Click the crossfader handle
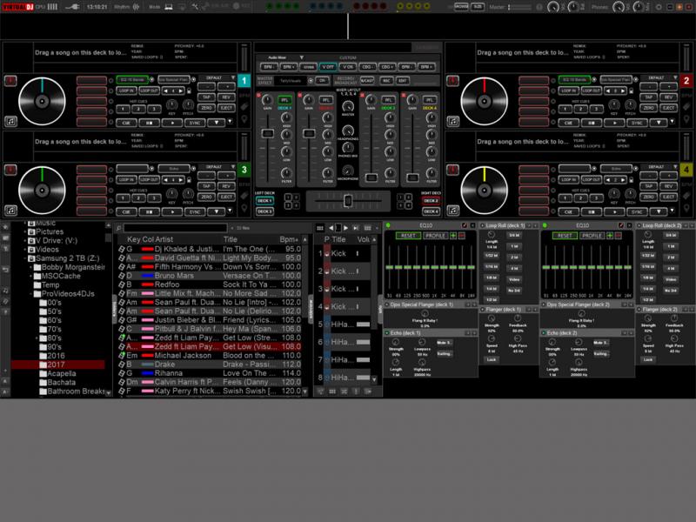 point(348,201)
